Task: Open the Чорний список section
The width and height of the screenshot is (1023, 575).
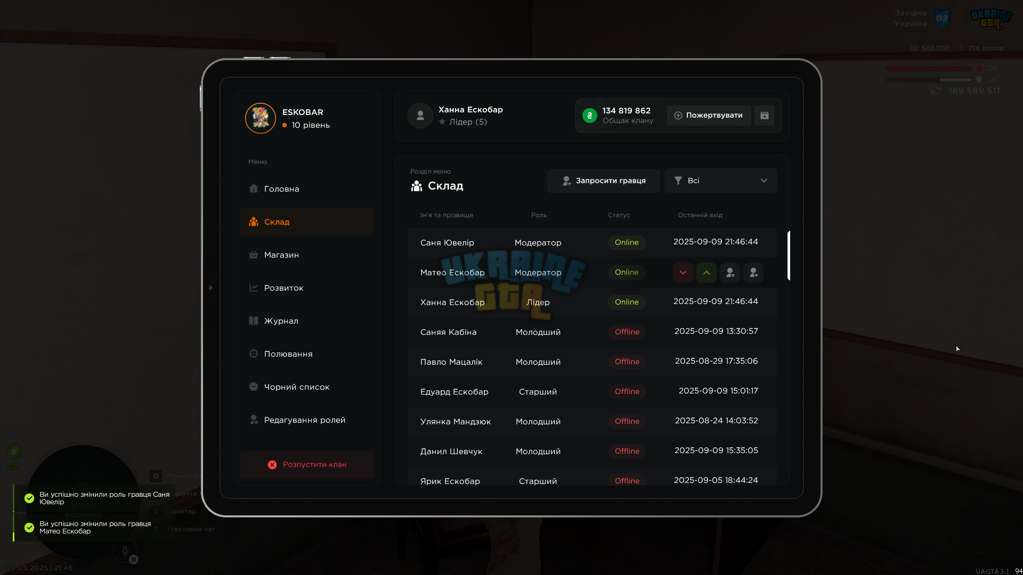Action: tap(307, 387)
